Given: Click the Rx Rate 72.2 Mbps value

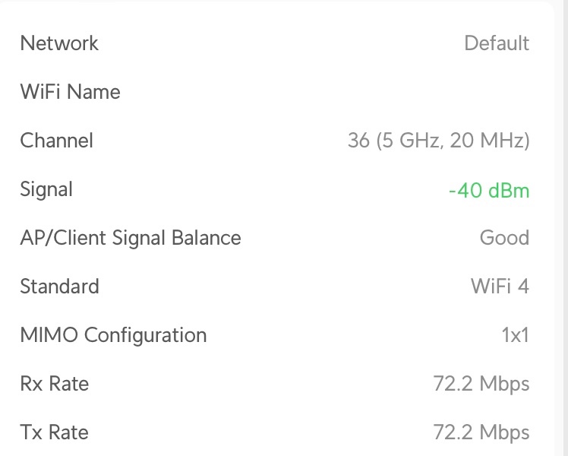Looking at the screenshot, I should pos(481,384).
